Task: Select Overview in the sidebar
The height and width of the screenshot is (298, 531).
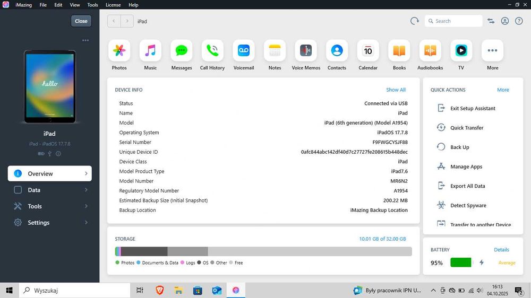Action: pos(50,173)
